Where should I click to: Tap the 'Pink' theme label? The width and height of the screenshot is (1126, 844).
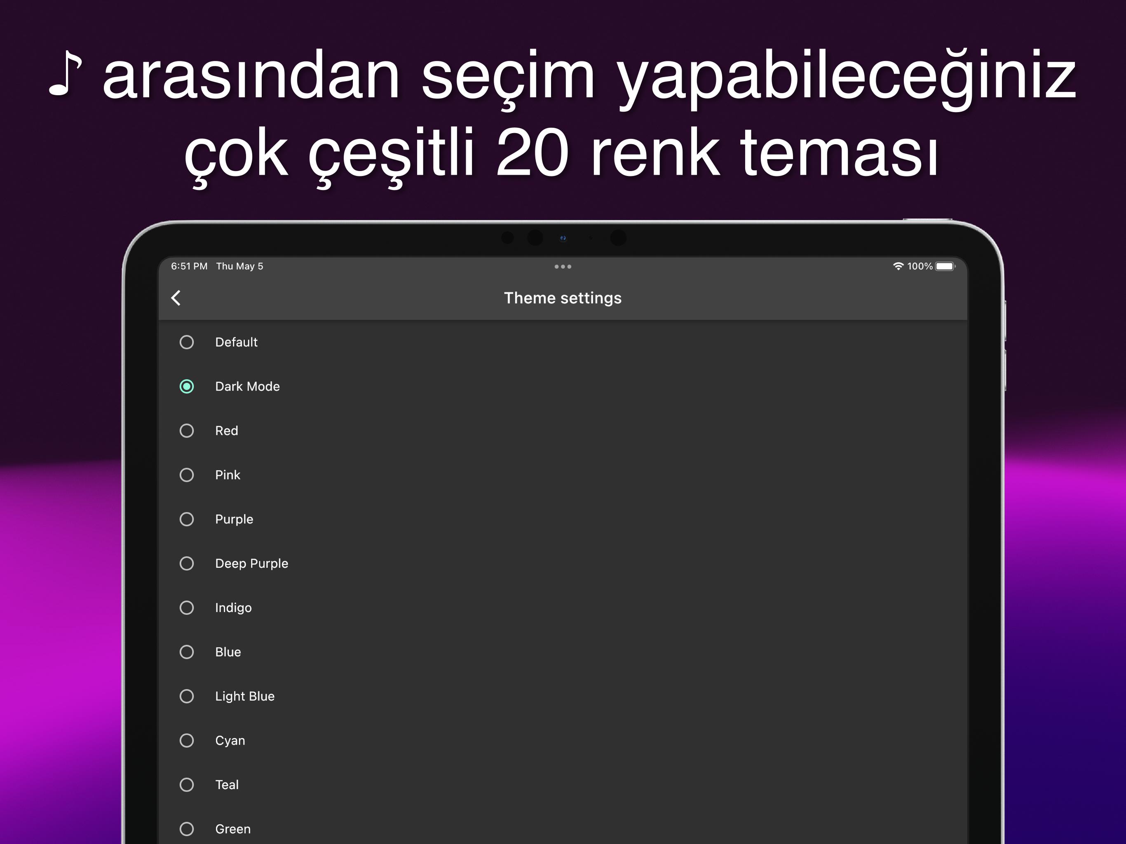(228, 475)
